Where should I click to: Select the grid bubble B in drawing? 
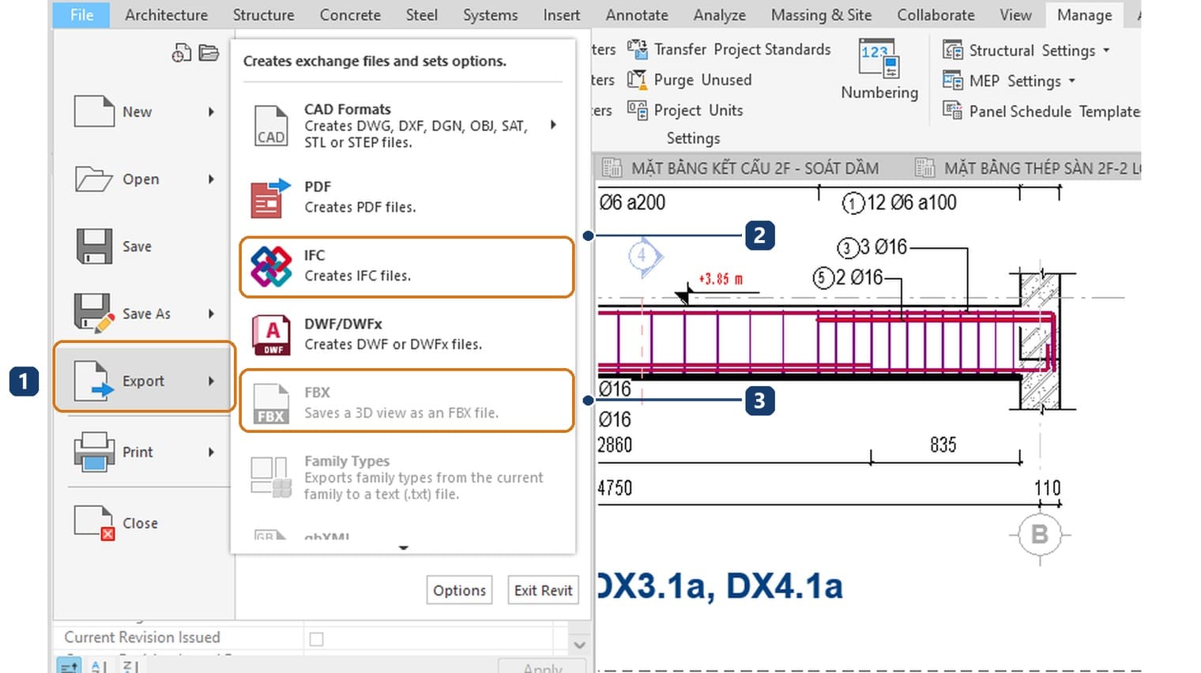click(1040, 535)
